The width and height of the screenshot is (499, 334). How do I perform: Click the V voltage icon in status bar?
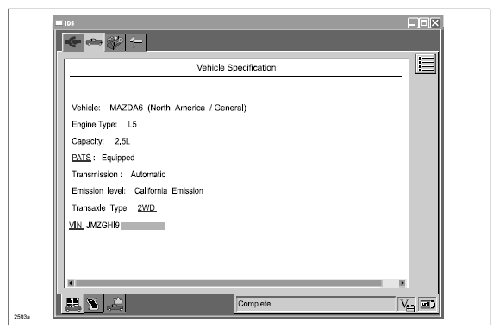click(407, 305)
